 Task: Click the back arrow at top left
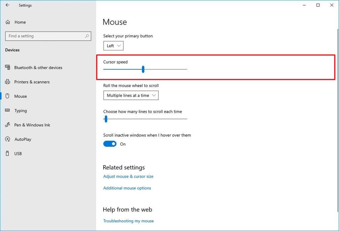[x=7, y=5]
